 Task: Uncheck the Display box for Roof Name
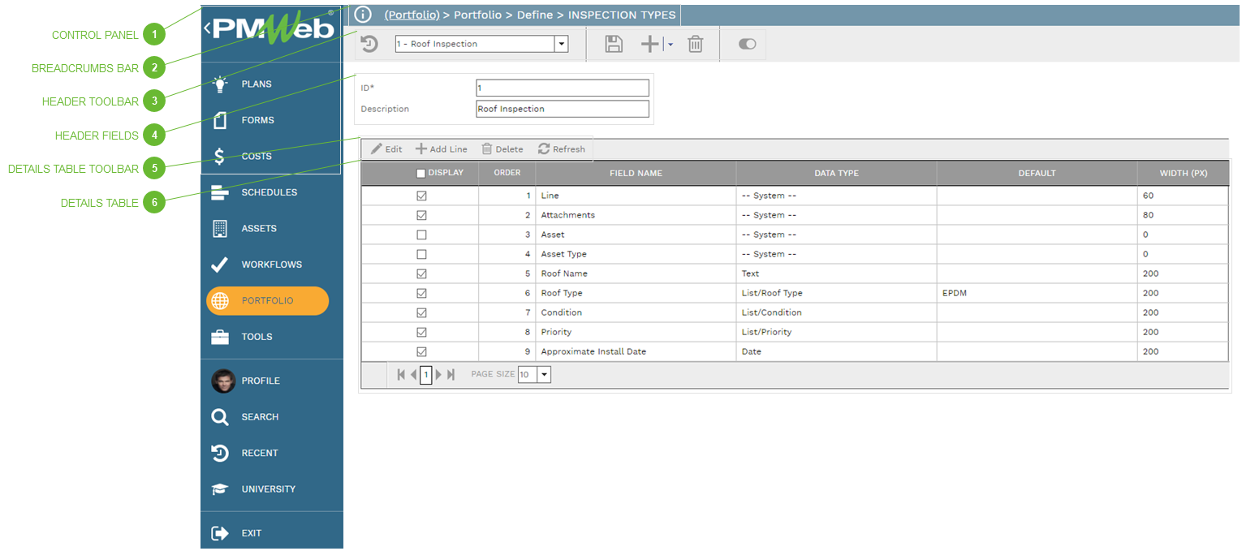click(x=421, y=273)
